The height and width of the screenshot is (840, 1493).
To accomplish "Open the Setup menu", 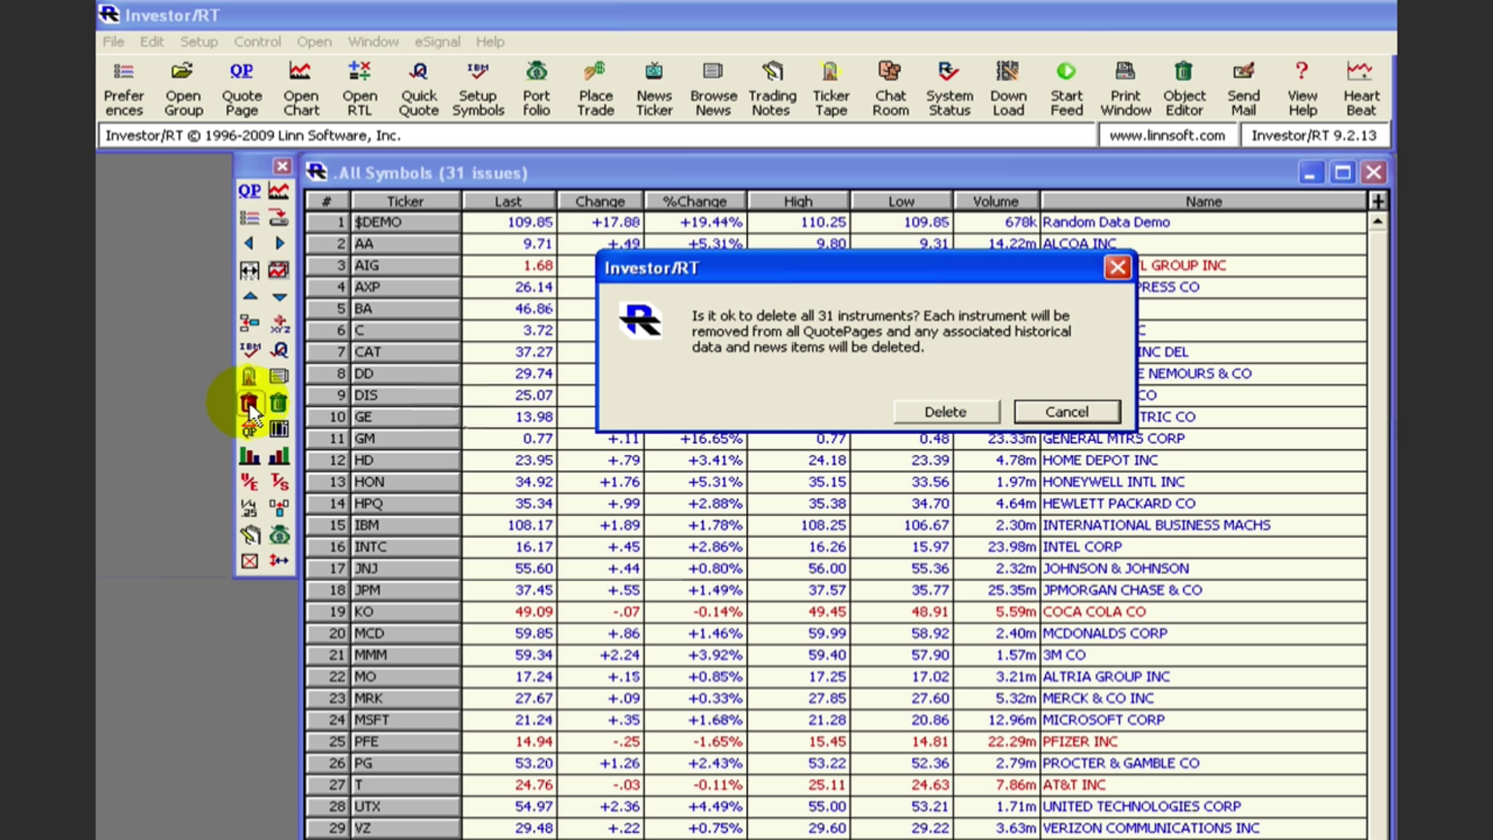I will coord(199,42).
